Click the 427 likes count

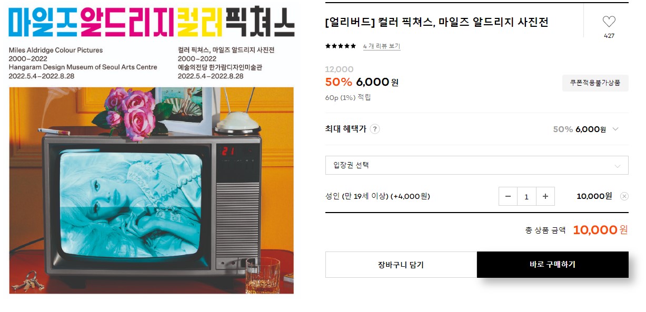609,36
